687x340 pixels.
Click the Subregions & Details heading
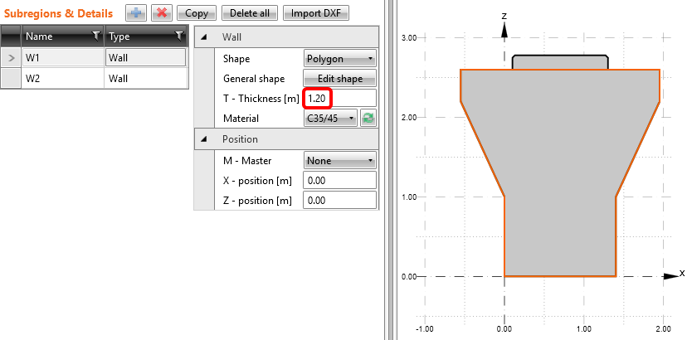58,13
